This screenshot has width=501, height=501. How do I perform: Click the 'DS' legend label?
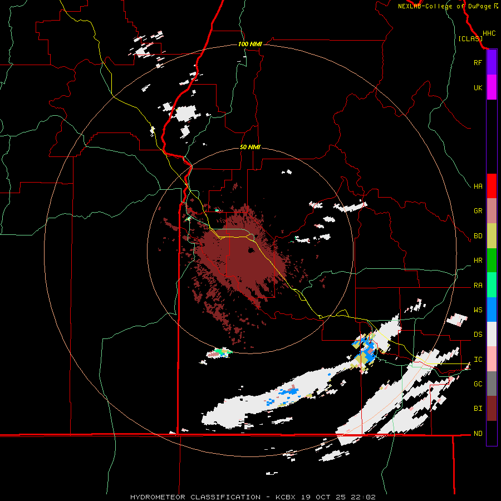coord(478,335)
